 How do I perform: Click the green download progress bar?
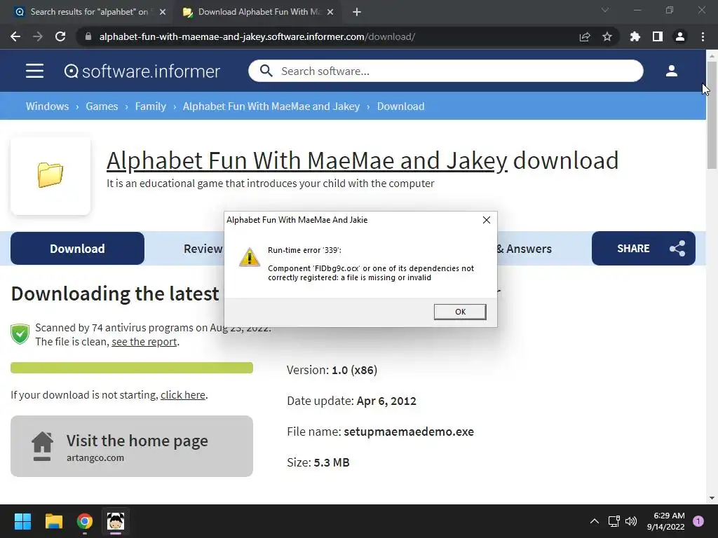(132, 368)
